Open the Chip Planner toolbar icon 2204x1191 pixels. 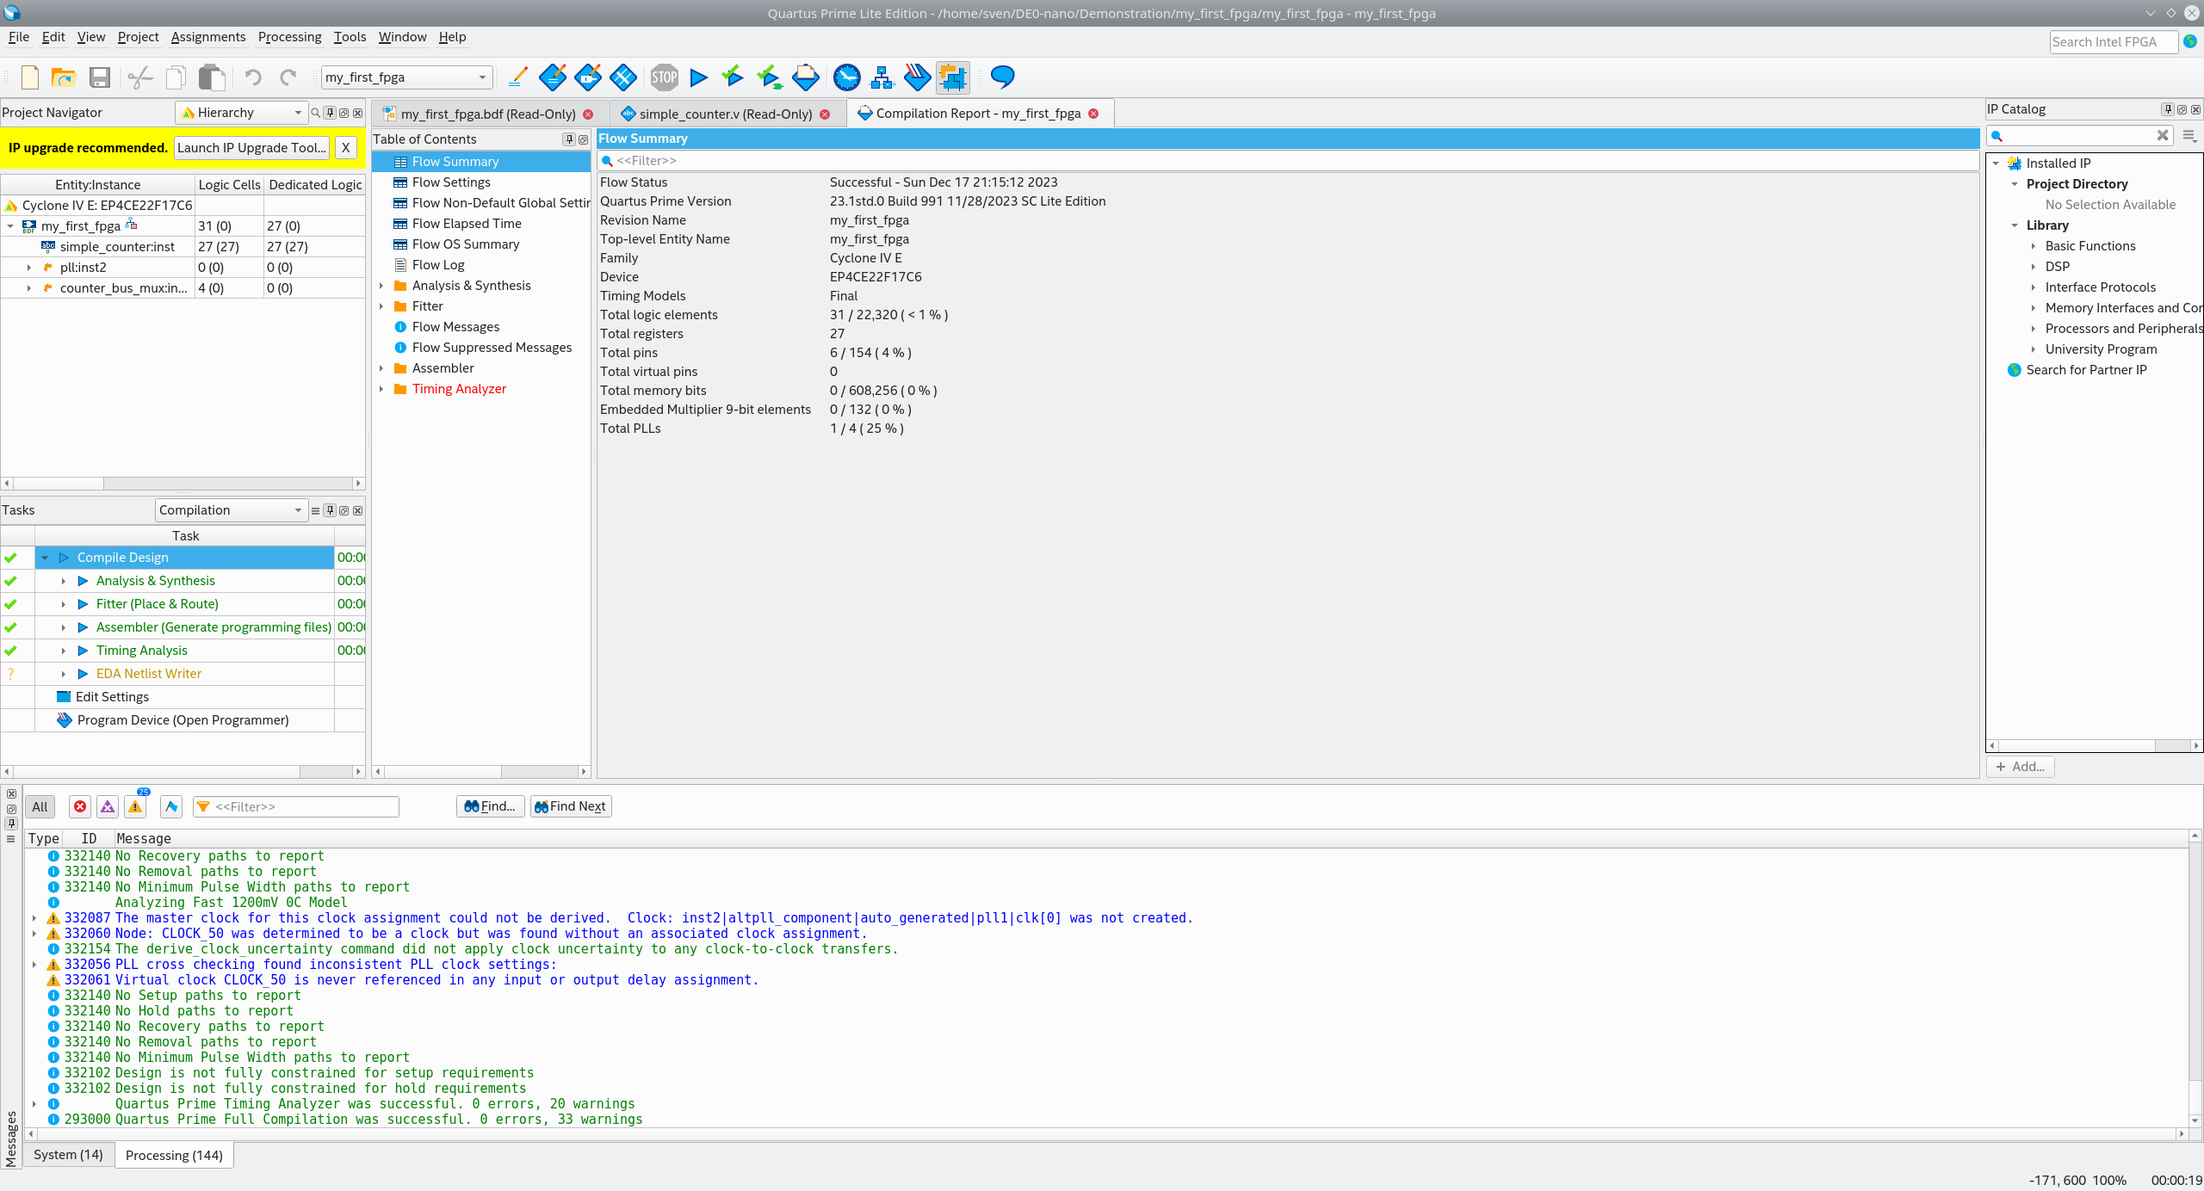pyautogui.click(x=623, y=77)
